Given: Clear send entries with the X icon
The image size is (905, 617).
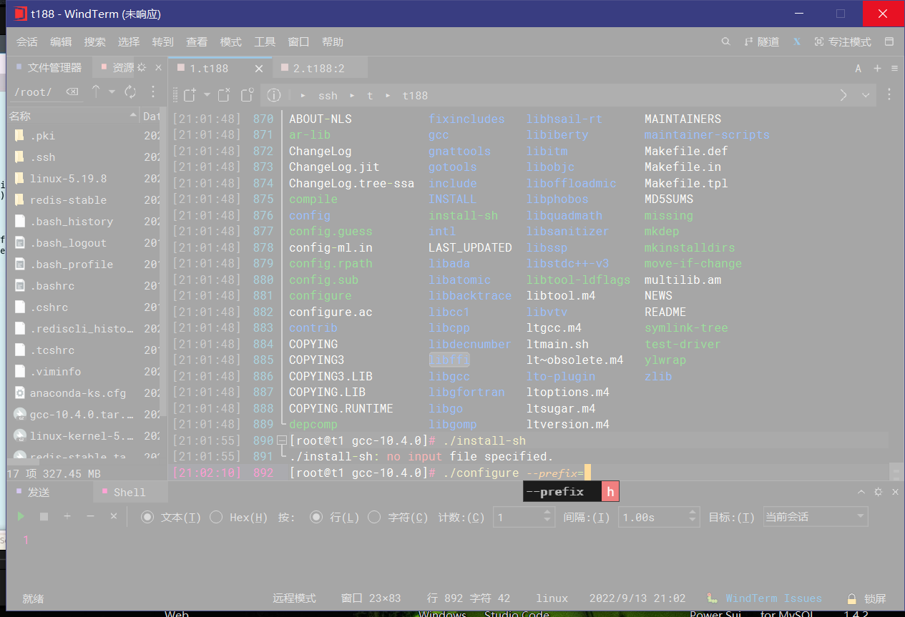Looking at the screenshot, I should click(113, 516).
